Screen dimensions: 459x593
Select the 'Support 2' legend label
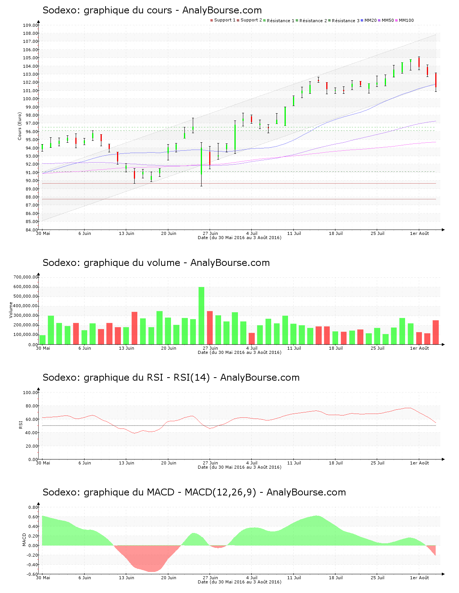coord(251,20)
